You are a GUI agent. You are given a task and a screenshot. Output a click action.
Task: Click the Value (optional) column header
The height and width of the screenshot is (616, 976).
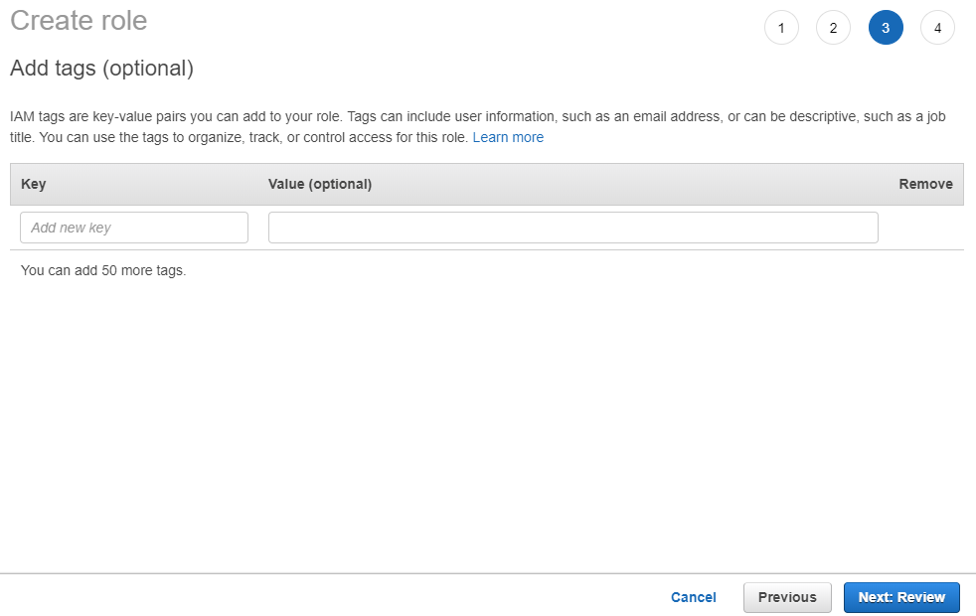coord(320,184)
